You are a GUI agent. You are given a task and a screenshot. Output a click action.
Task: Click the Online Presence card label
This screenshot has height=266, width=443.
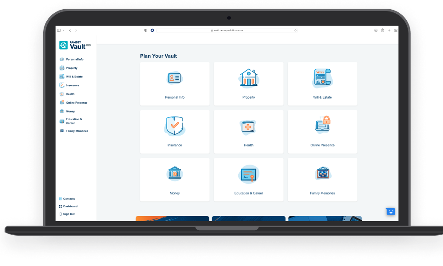[322, 145]
